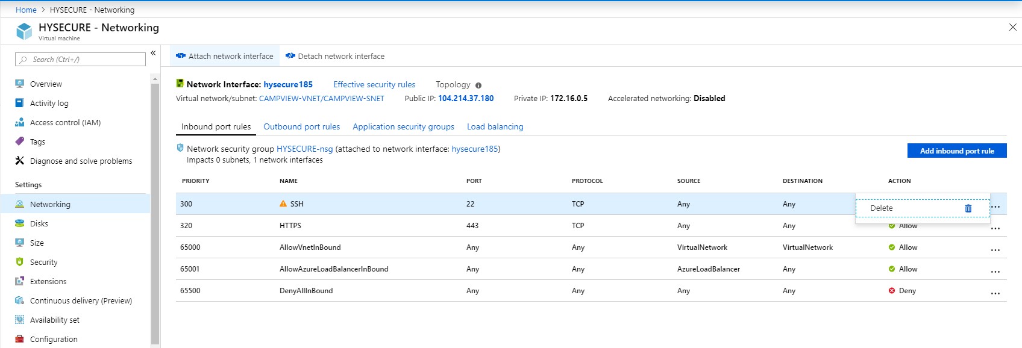Screen dimensions: 1022x348
Task: Open ellipsis menu for SSH rule
Action: (x=995, y=207)
